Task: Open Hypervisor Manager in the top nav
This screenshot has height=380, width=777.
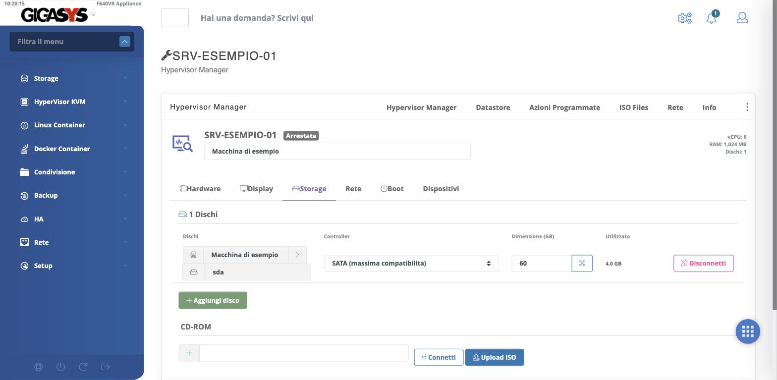Action: pyautogui.click(x=422, y=108)
